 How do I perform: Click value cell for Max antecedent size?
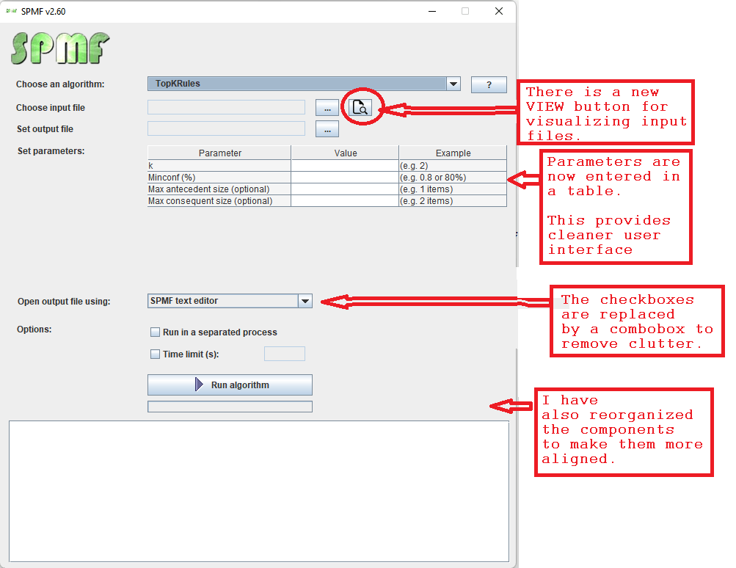tap(345, 189)
